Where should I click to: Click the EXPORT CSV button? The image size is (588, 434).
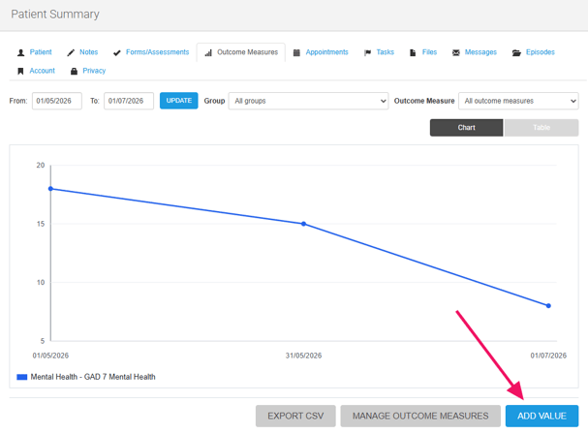(295, 416)
